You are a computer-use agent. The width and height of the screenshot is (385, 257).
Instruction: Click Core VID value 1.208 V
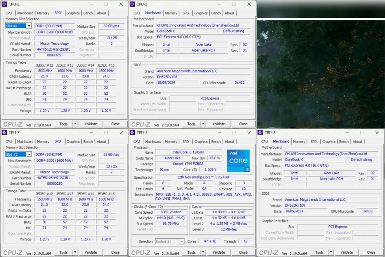(x=211, y=170)
